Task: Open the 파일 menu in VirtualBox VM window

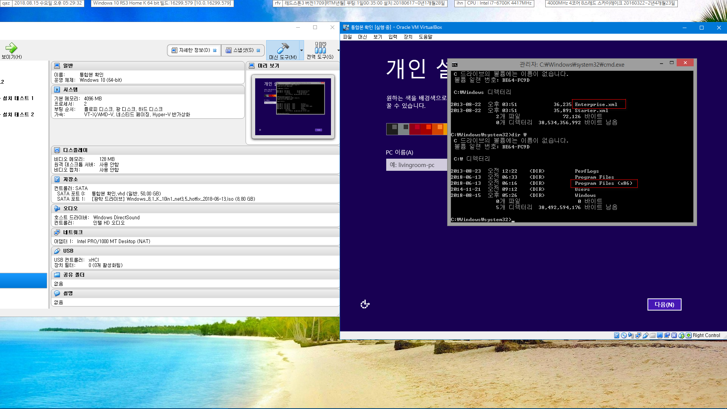Action: pyautogui.click(x=348, y=37)
